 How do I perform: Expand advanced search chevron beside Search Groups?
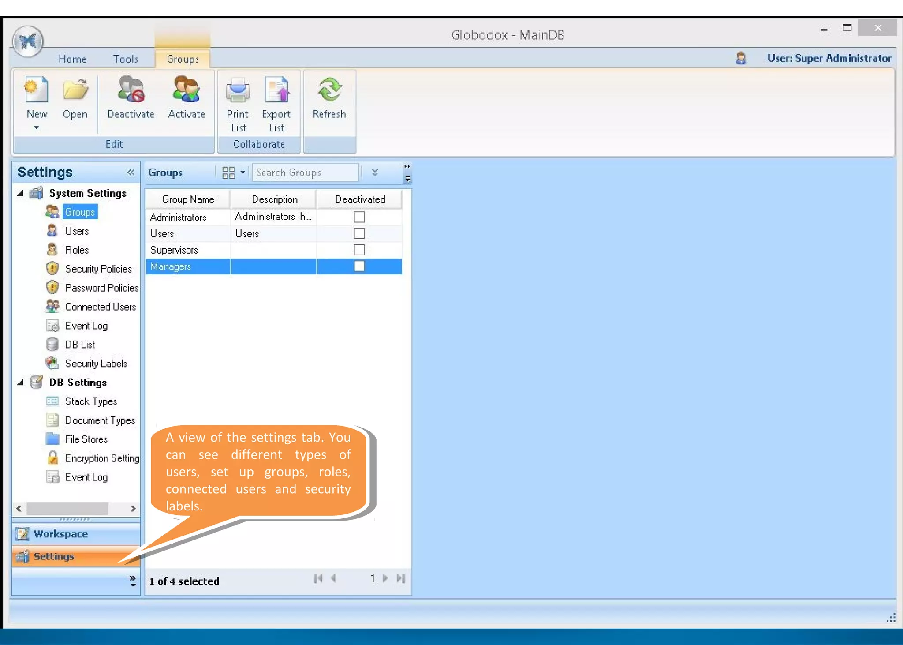pyautogui.click(x=375, y=172)
